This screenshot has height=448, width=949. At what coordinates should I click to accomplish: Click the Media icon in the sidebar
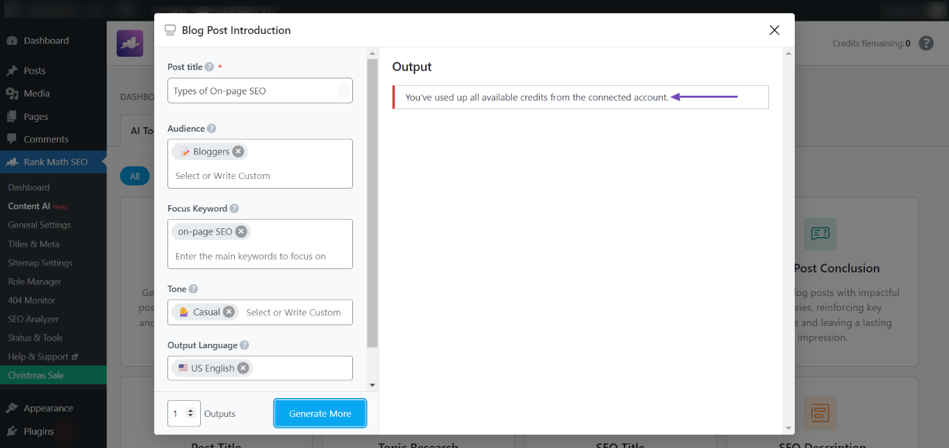click(x=12, y=94)
